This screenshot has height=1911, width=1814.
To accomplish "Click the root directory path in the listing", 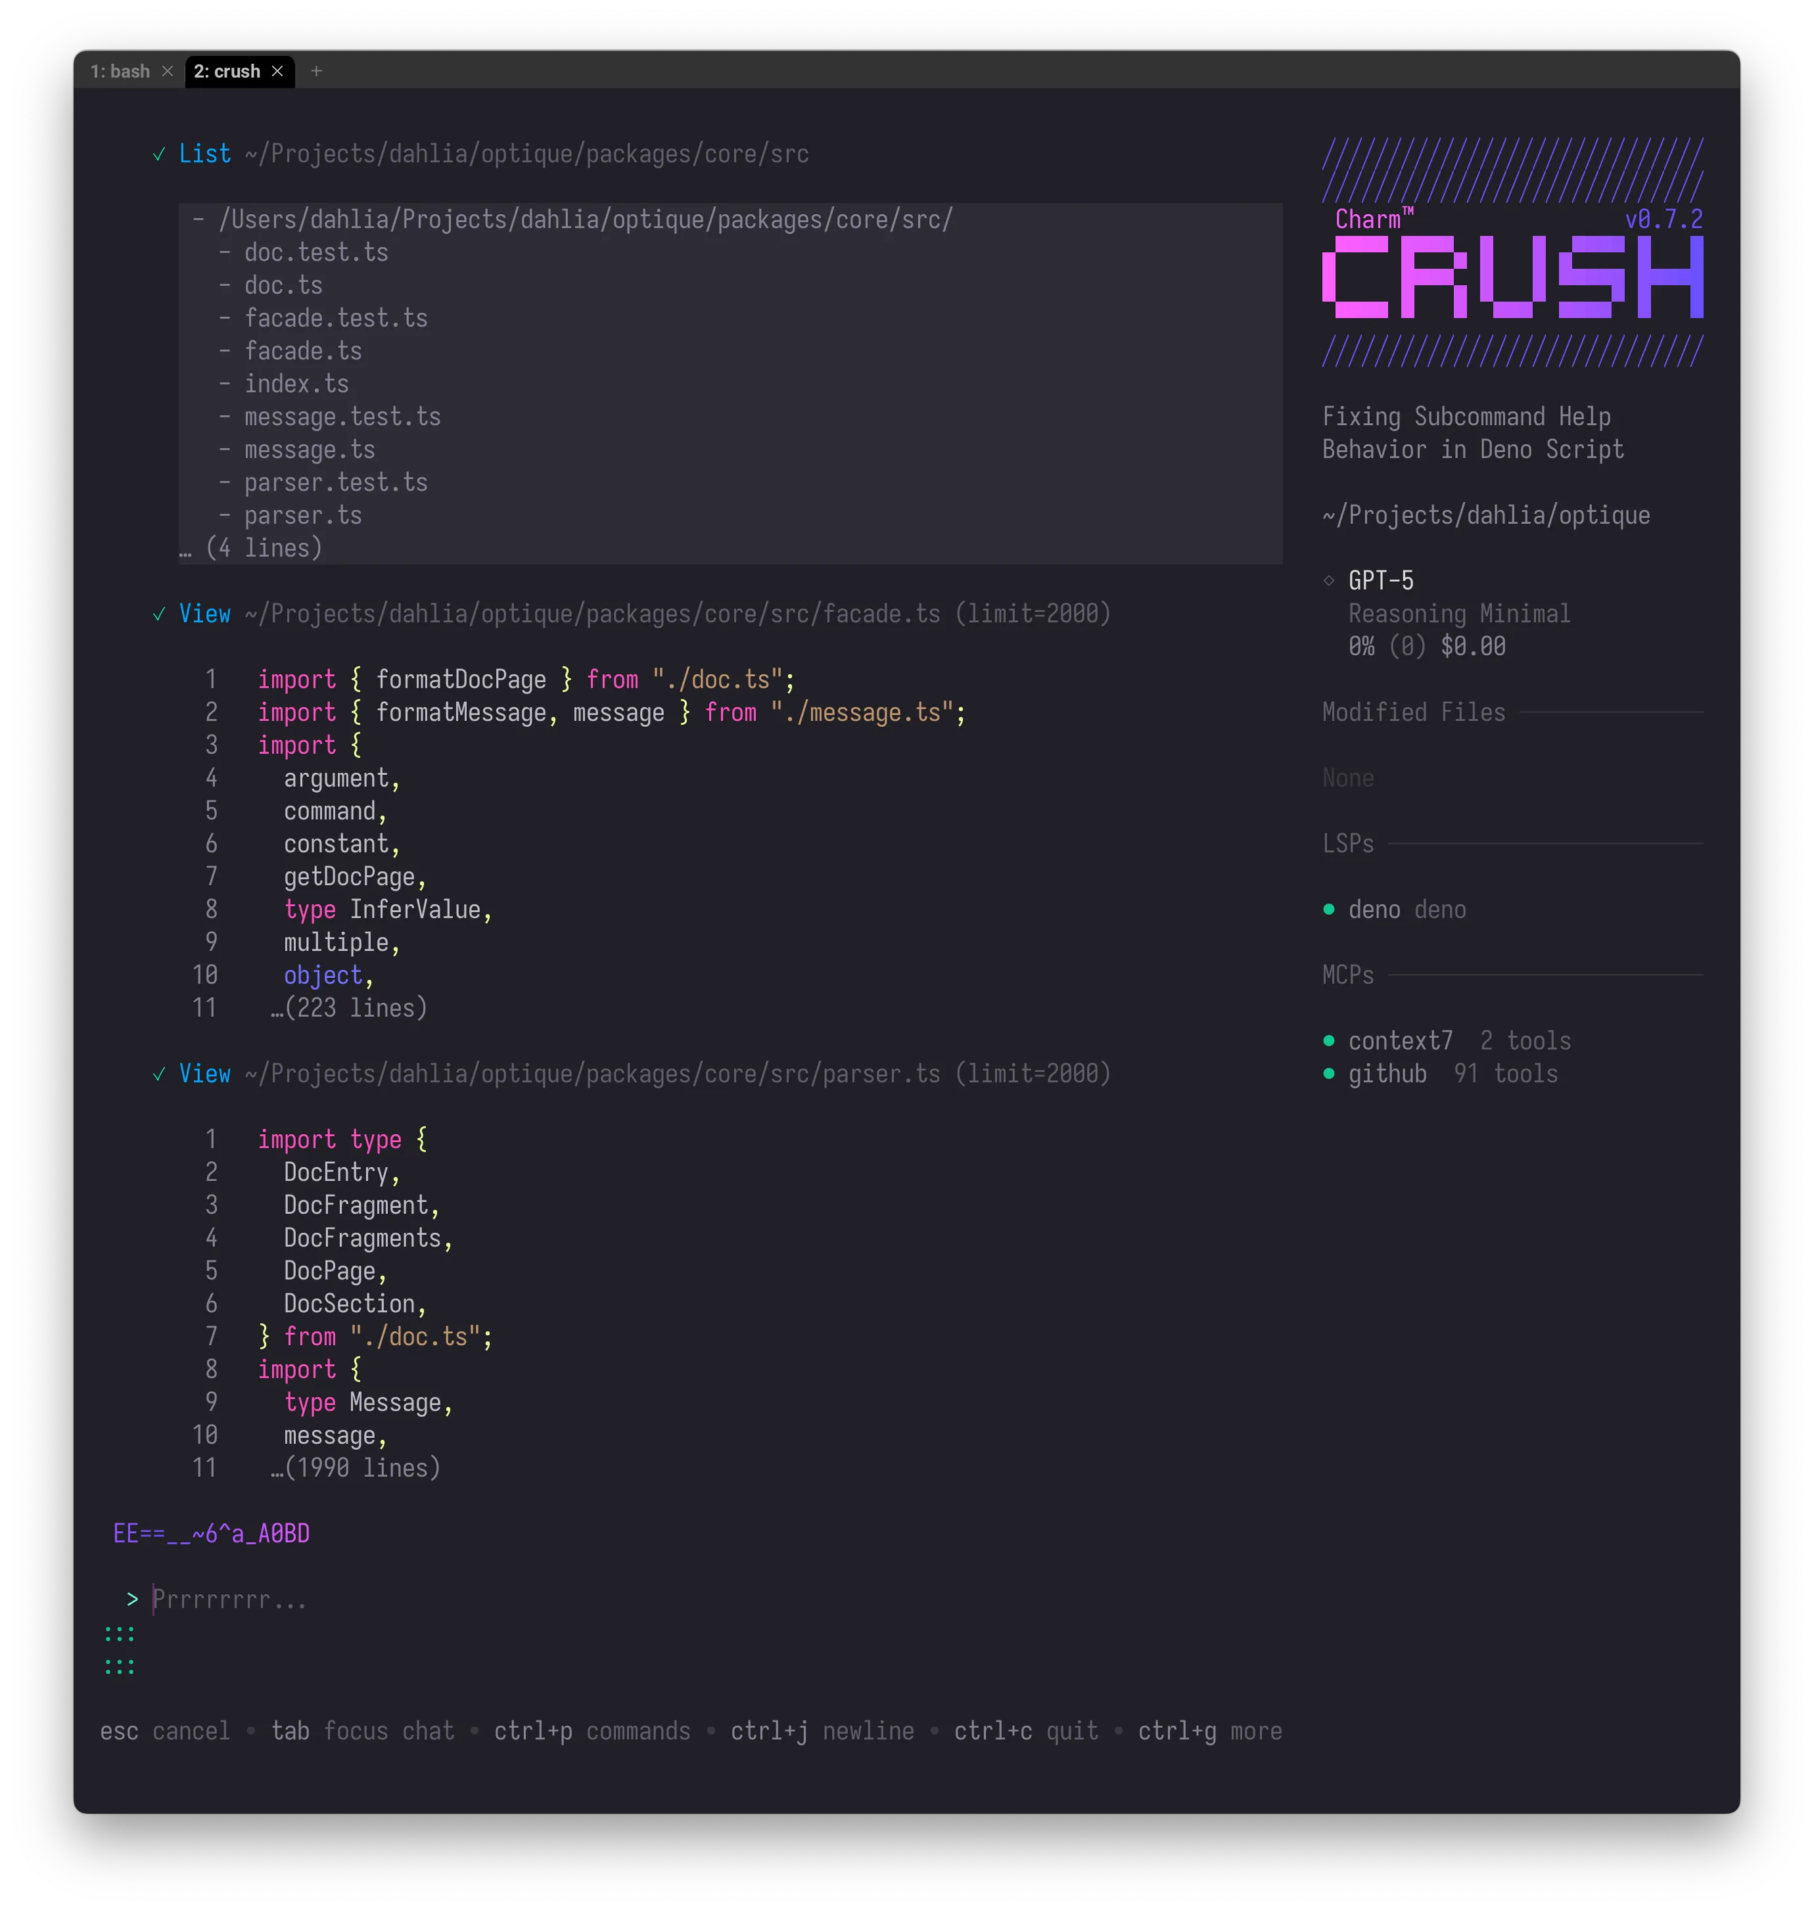I will click(586, 220).
